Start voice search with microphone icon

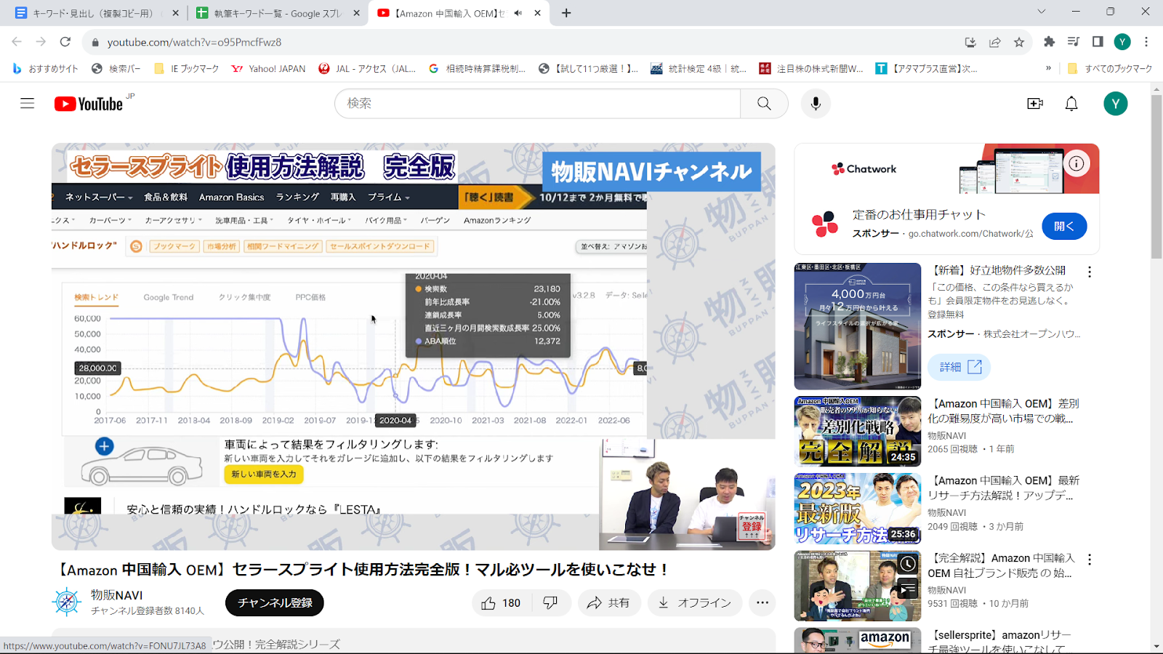pos(816,104)
